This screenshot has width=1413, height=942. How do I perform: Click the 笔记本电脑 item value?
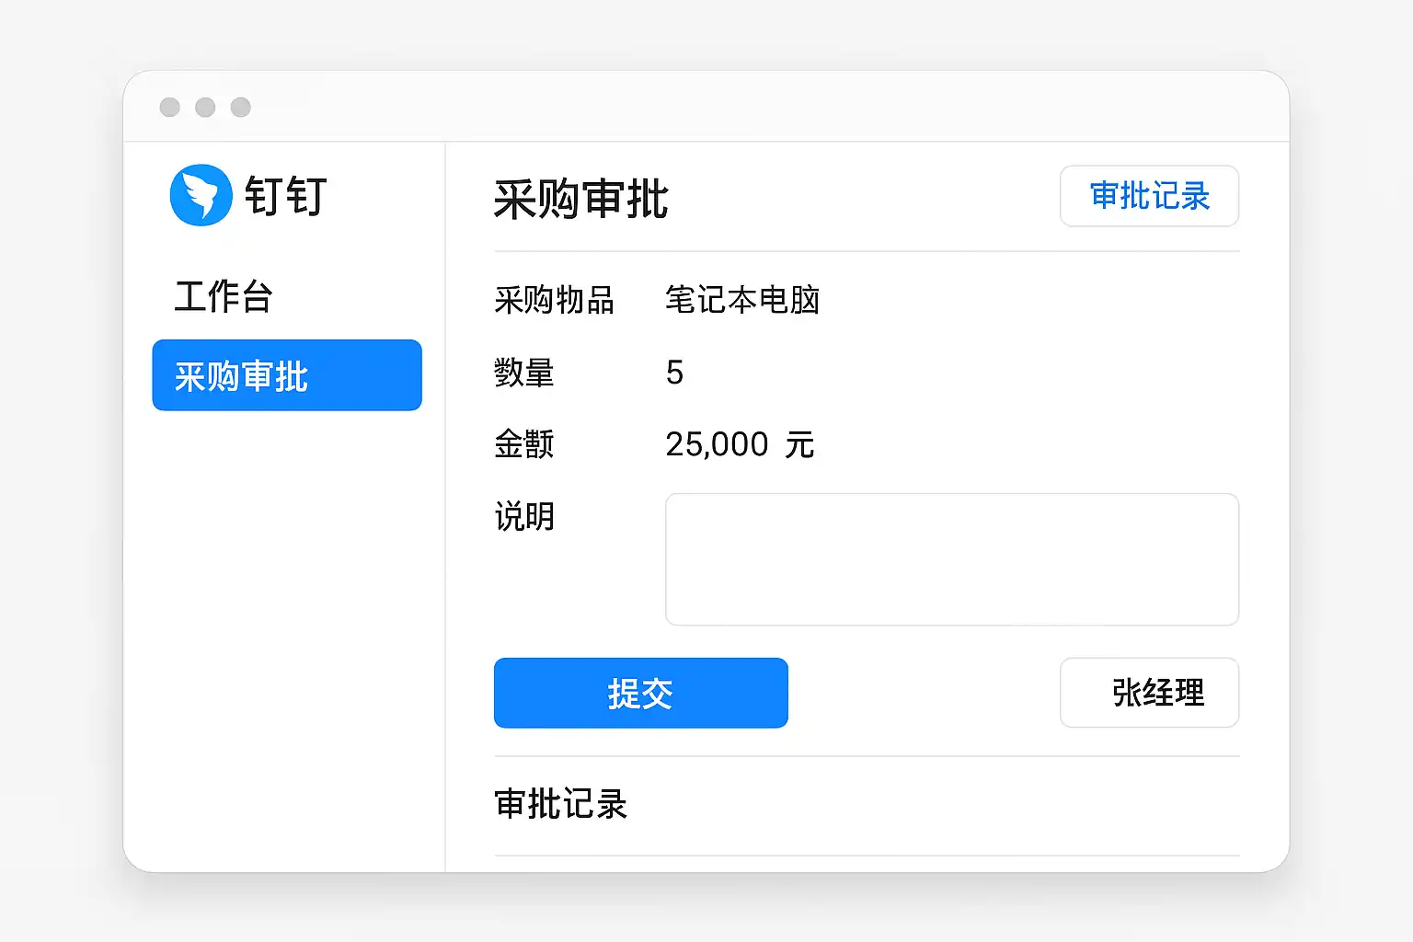[741, 300]
